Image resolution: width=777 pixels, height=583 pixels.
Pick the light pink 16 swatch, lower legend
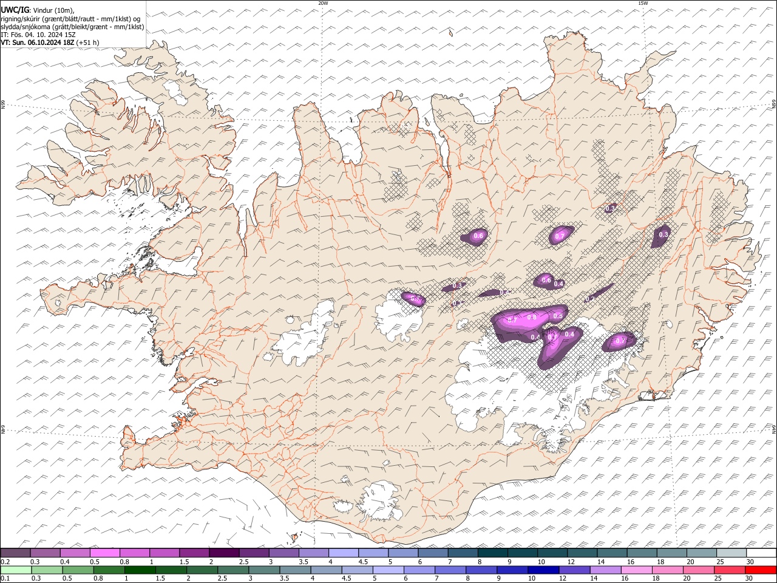[x=637, y=570]
